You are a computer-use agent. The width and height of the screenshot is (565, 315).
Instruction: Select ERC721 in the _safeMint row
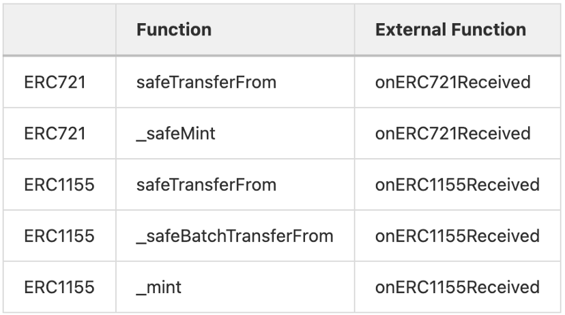55,134
